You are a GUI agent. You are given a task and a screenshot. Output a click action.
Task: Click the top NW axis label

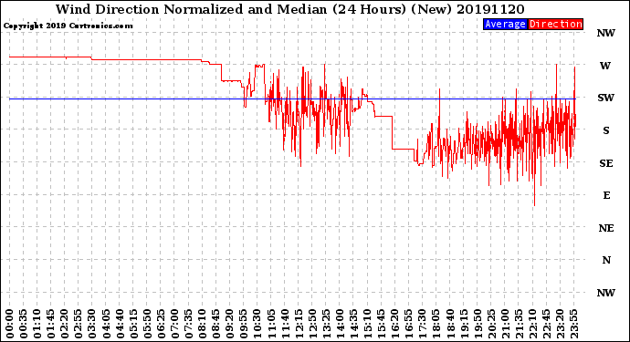(x=606, y=33)
